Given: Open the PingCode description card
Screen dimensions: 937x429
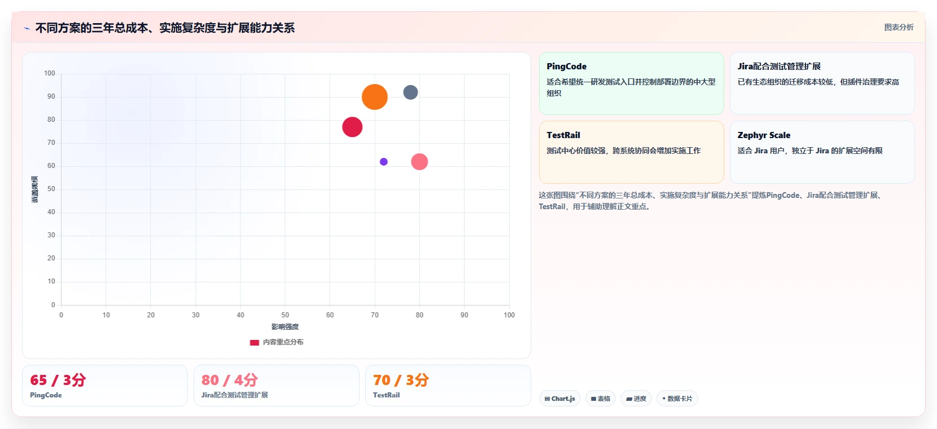Looking at the screenshot, I should [632, 83].
